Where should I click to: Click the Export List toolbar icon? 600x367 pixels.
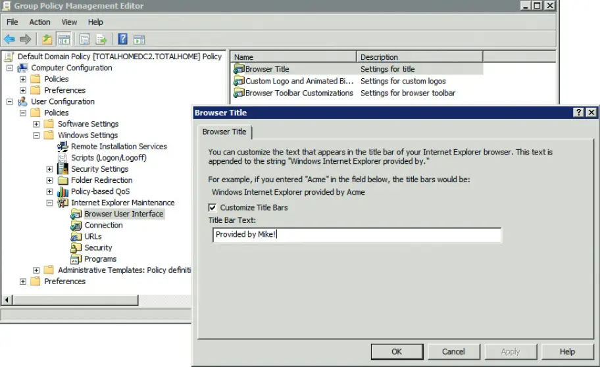point(102,39)
